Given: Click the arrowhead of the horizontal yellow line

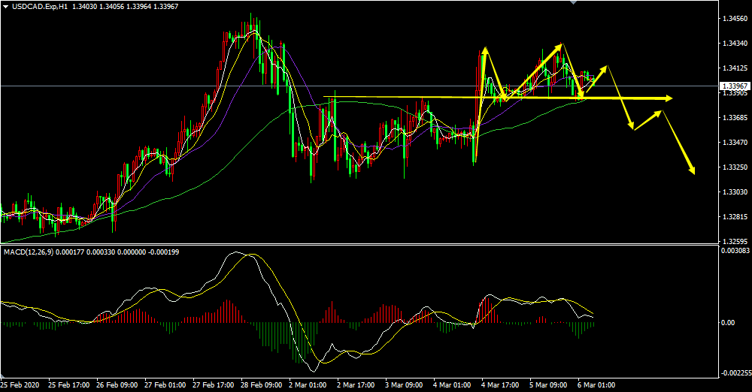Looking at the screenshot, I should pos(667,98).
